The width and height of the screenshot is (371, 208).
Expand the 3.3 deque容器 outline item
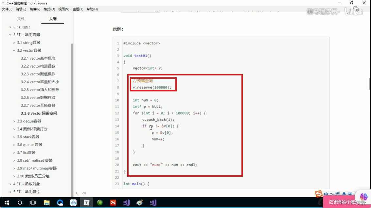tap(14, 121)
